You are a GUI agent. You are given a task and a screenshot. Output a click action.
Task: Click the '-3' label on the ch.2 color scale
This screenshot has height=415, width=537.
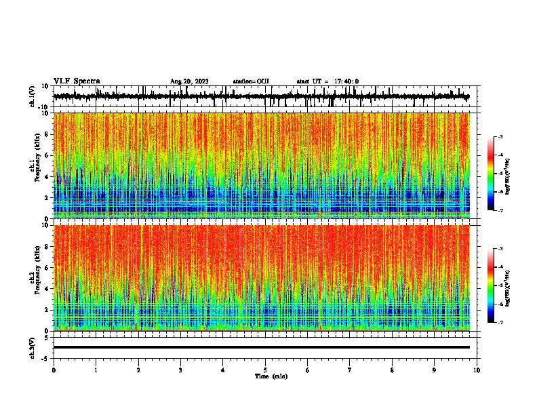coord(500,249)
